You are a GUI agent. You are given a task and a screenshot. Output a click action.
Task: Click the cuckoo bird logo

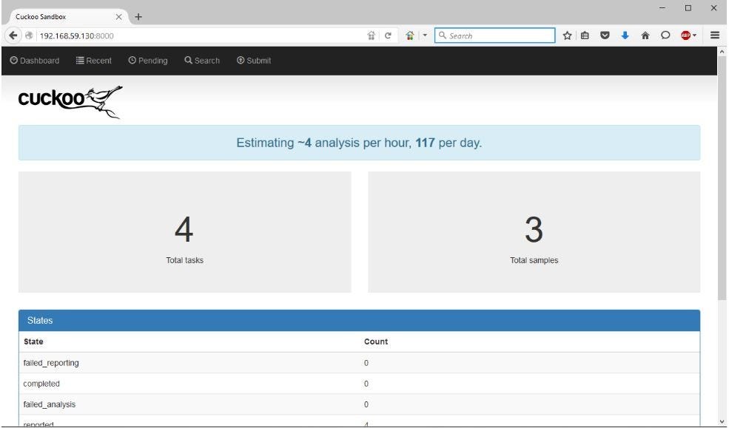(x=70, y=101)
